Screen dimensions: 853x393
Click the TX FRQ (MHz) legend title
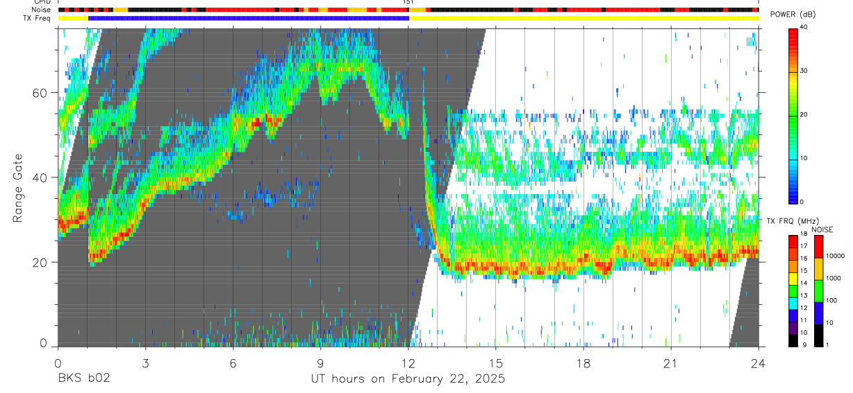(794, 221)
